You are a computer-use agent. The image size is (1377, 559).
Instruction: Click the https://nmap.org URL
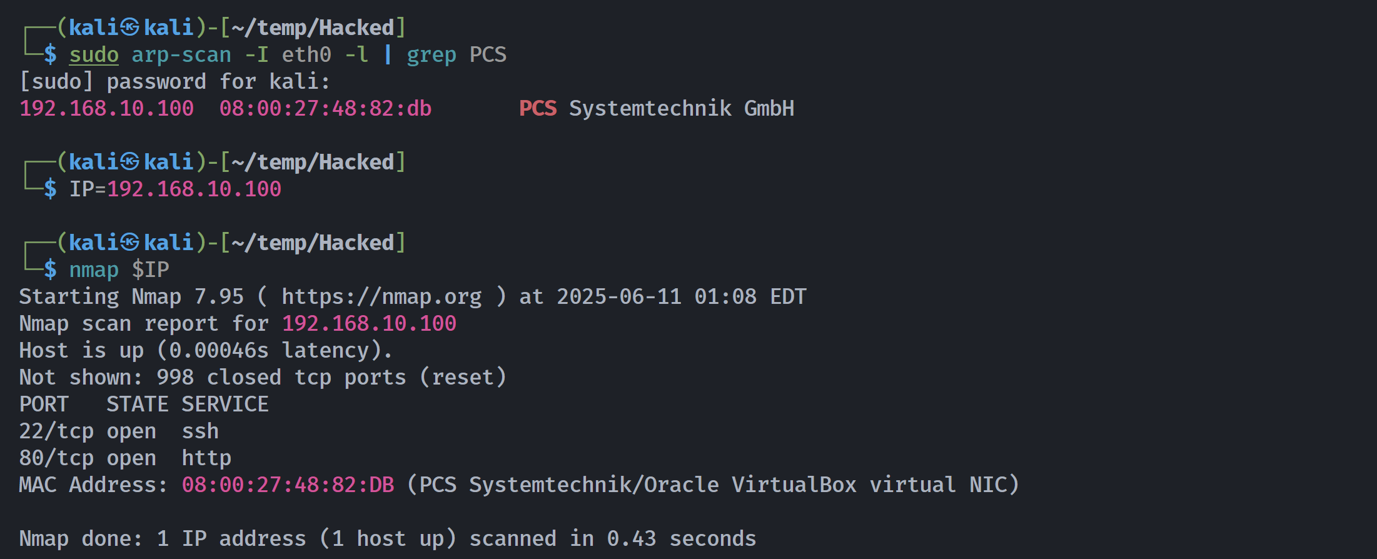[x=381, y=296]
